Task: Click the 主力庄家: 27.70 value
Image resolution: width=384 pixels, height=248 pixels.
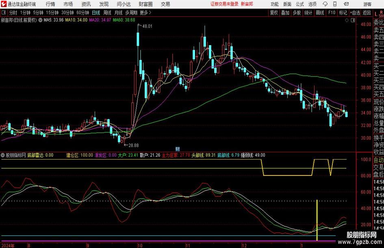Action: click(x=176, y=155)
